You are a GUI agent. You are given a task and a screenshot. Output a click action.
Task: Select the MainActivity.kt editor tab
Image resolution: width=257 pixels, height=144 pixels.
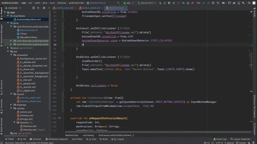(116, 8)
